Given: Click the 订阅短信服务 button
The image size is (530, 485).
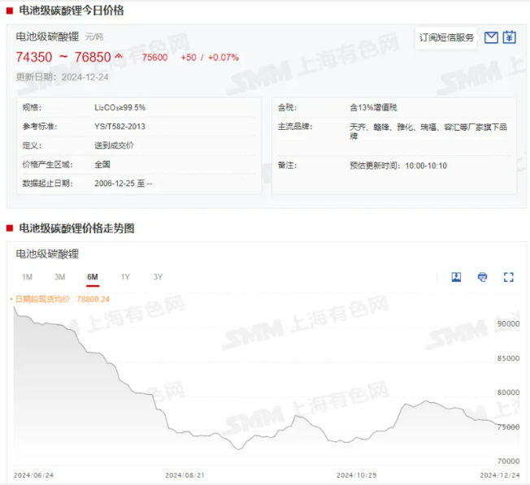Looking at the screenshot, I should pyautogui.click(x=446, y=37).
